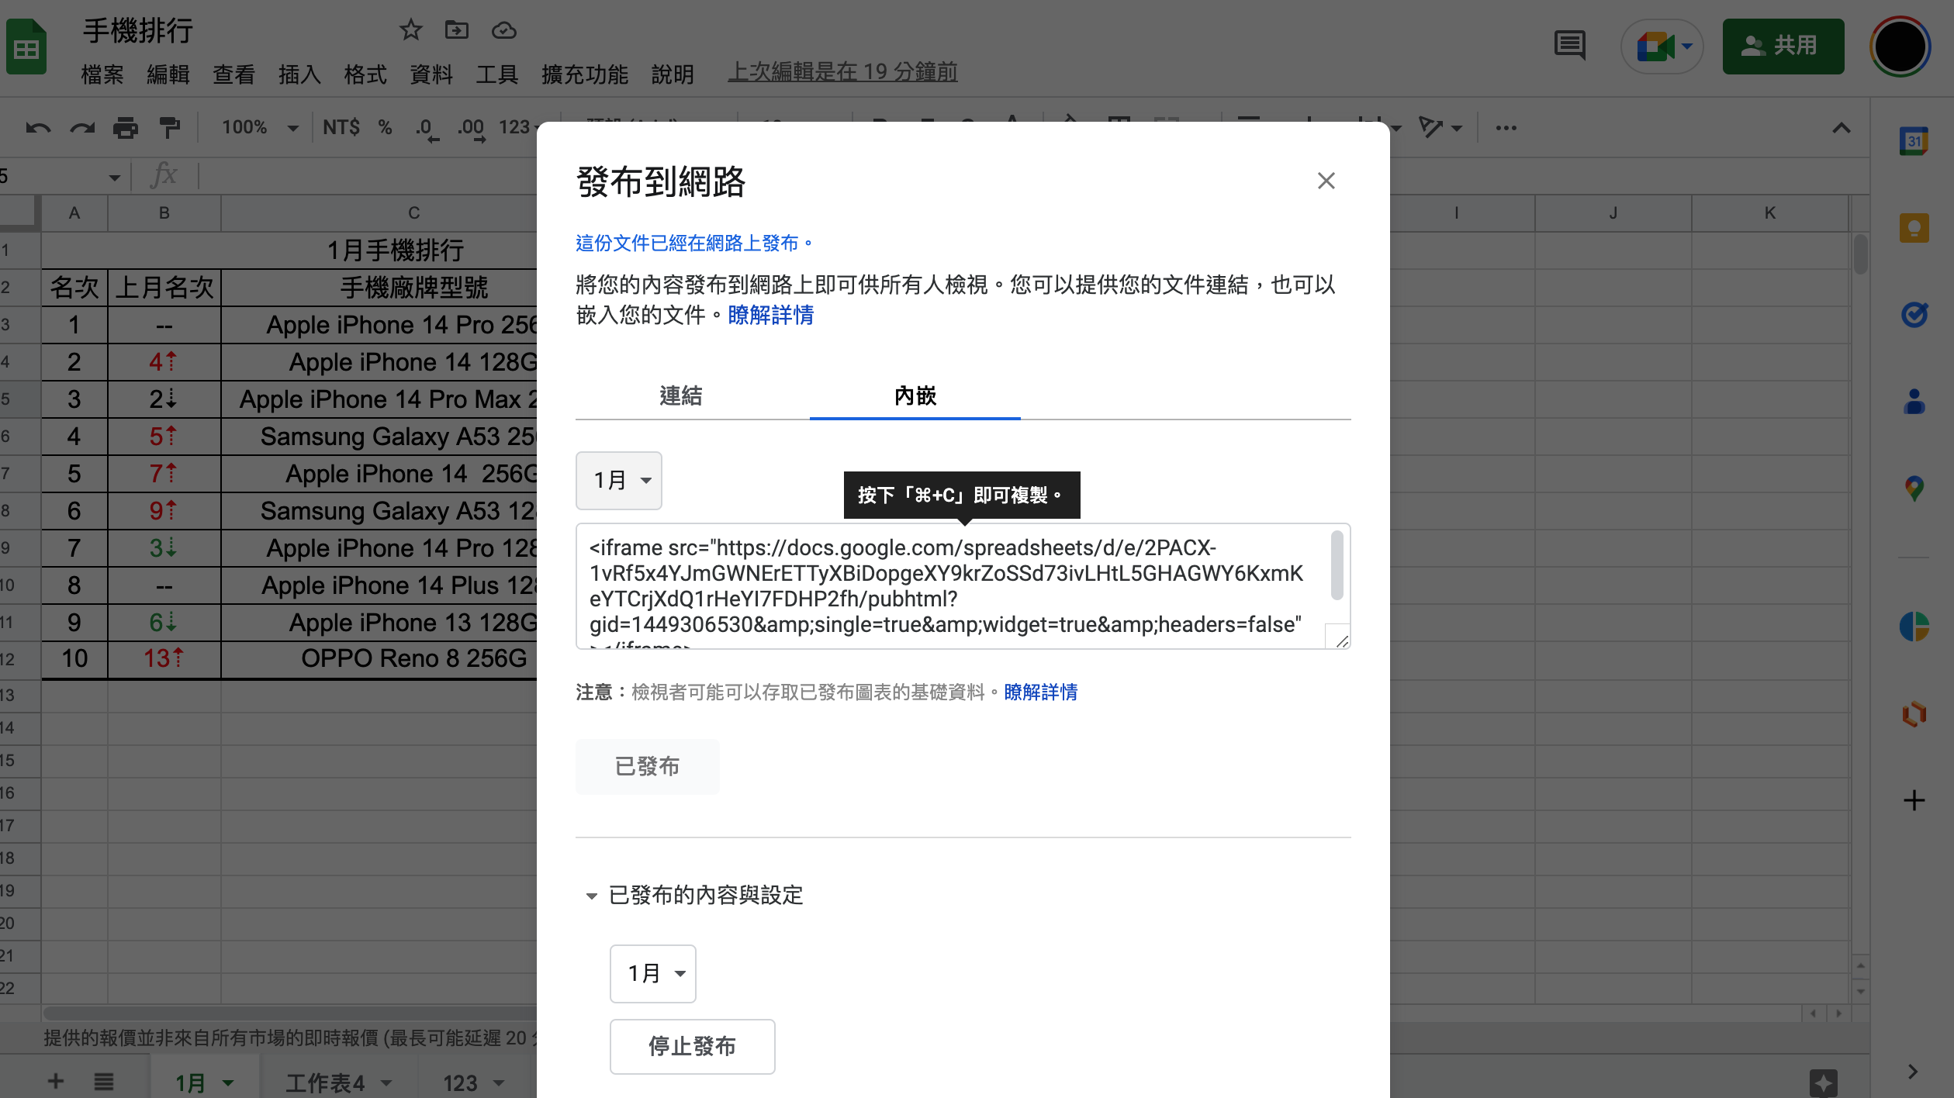Screen dimensions: 1954x1098
Task: Select the paint format tool
Action: (x=169, y=127)
